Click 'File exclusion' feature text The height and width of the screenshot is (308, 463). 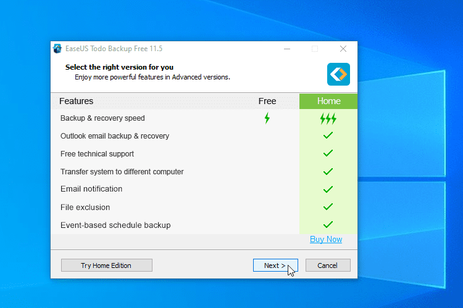click(85, 207)
